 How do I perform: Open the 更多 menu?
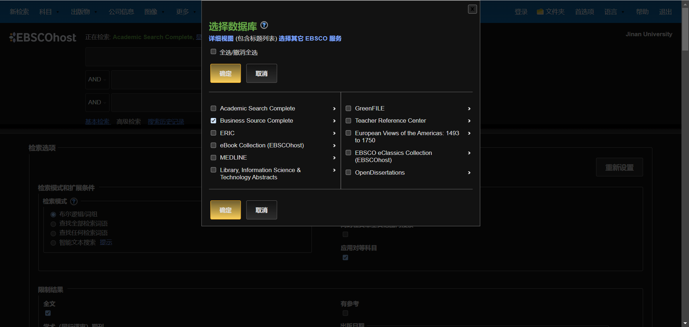point(186,12)
